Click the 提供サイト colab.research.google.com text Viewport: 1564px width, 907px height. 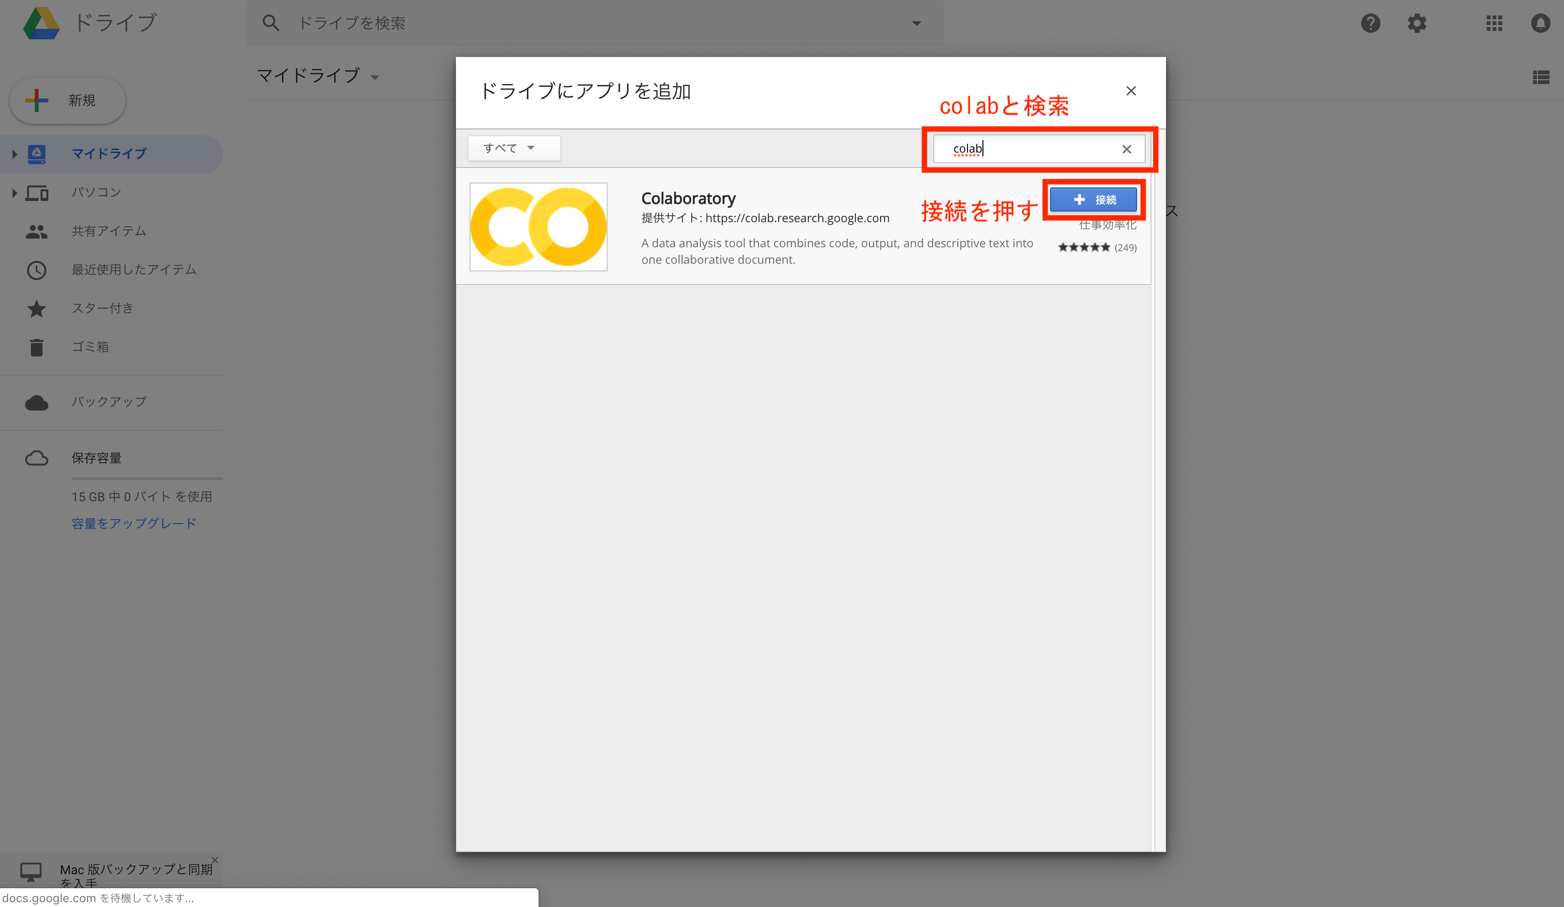click(x=765, y=218)
